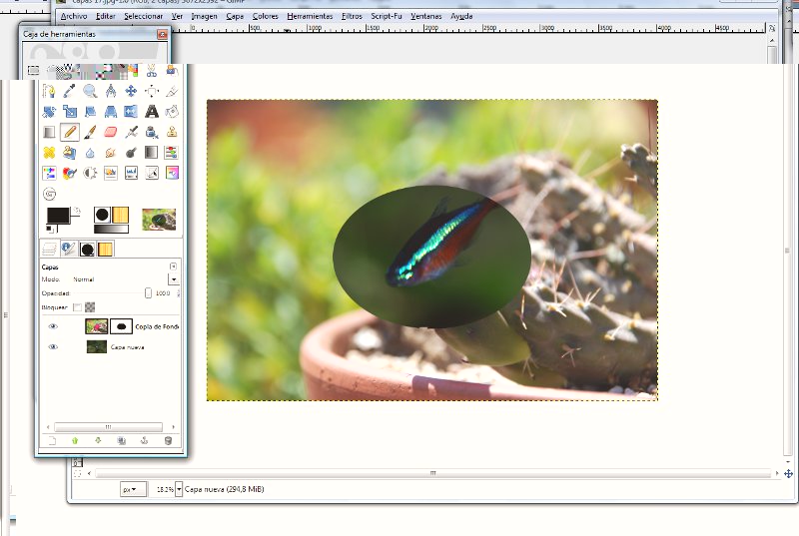Screen dimensions: 799x536
Task: Select the Perspective Clone tool
Action: click(69, 152)
